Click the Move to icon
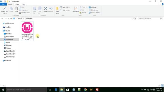This screenshot has height=92, width=164. (x=35, y=8)
